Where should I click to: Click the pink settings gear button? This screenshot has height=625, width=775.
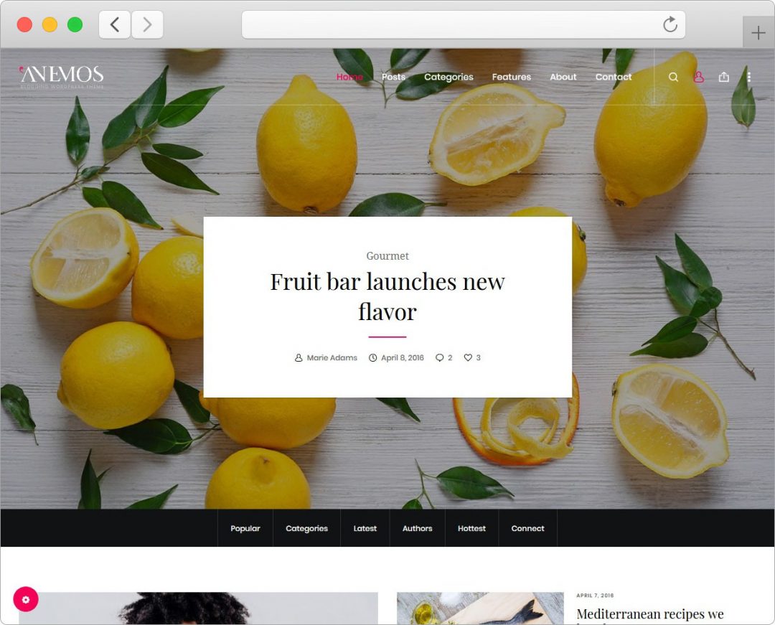coord(26,599)
